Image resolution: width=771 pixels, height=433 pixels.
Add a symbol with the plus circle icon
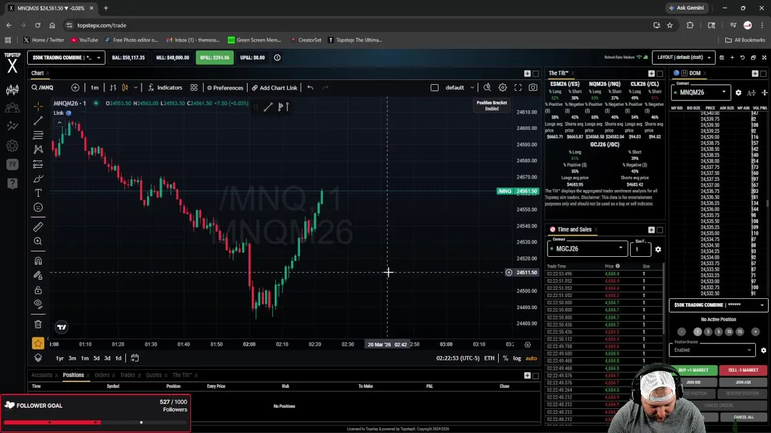tap(75, 88)
